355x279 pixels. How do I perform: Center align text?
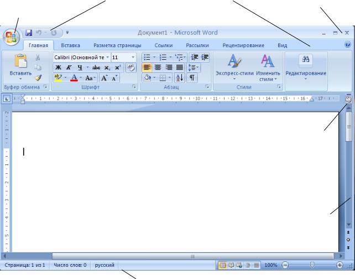tap(158, 68)
